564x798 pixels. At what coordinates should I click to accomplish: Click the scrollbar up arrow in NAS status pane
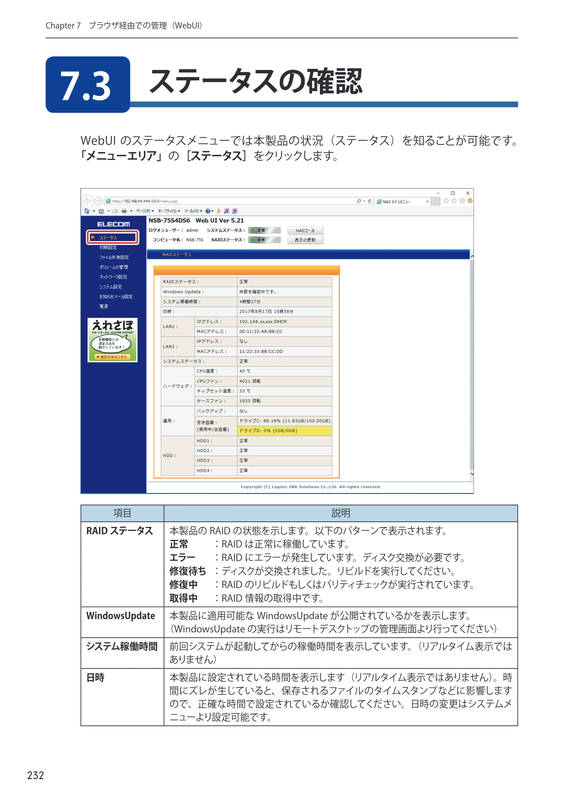click(x=472, y=256)
